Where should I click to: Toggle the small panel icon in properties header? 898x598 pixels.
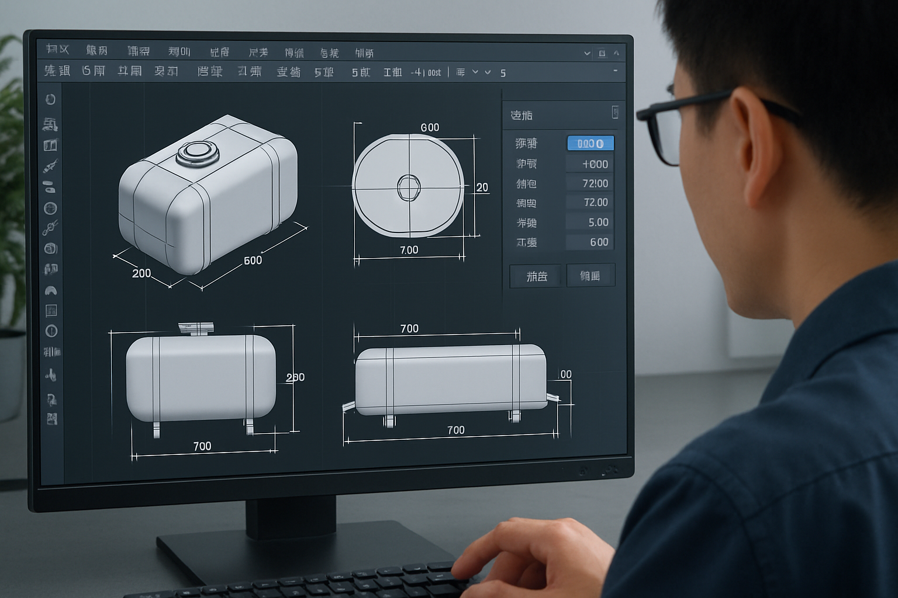coord(614,112)
